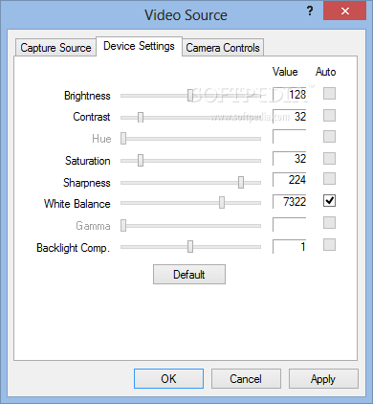Open the help question mark button
This screenshot has width=373, height=404.
(x=310, y=11)
